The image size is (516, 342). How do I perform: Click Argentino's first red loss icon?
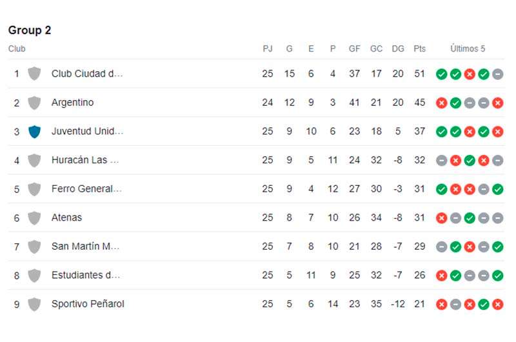click(x=441, y=103)
